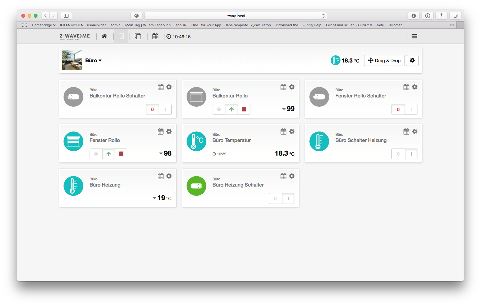Click the Drag & Drop button

coord(384,61)
